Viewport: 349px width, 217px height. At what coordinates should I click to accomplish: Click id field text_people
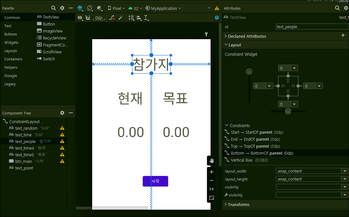point(312,27)
